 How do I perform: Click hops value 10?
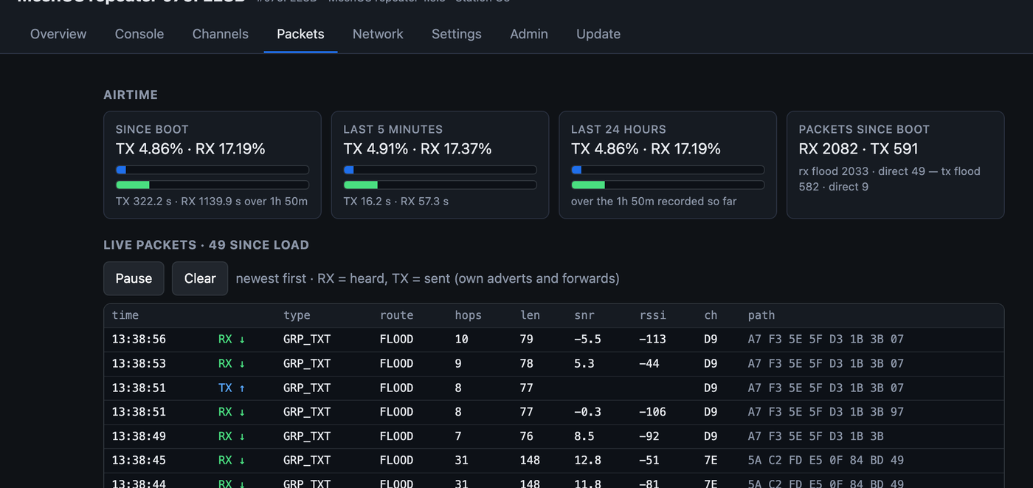[461, 340]
